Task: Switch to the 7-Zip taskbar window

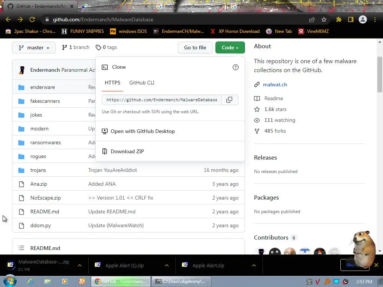Action: tap(181, 281)
